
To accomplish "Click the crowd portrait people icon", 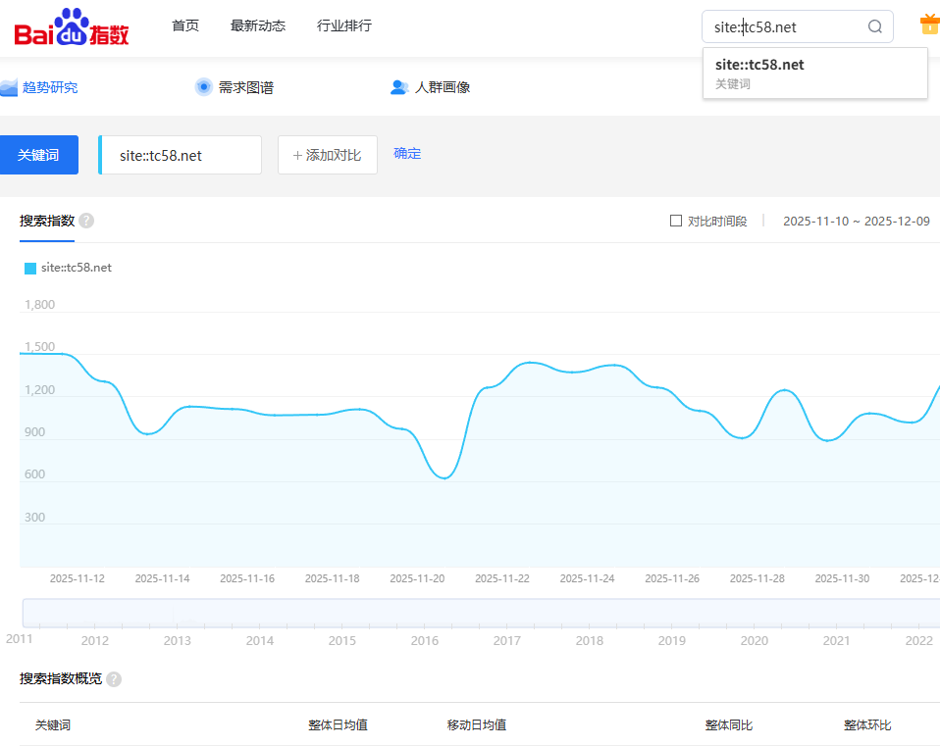I will (399, 87).
